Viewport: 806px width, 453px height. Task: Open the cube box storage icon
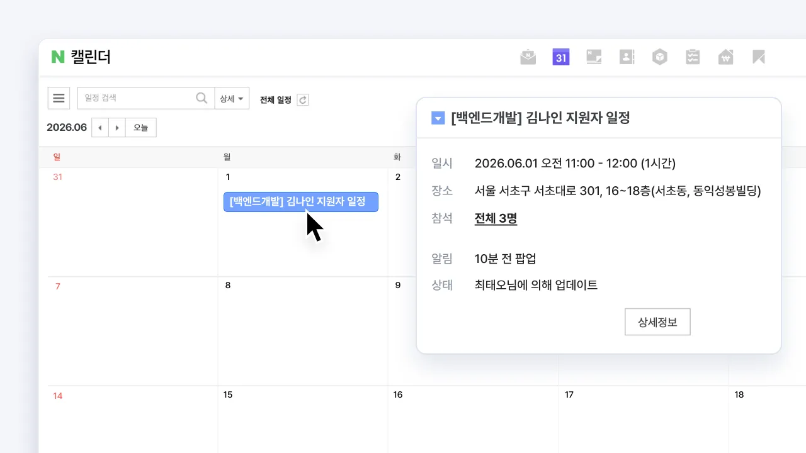pyautogui.click(x=659, y=57)
